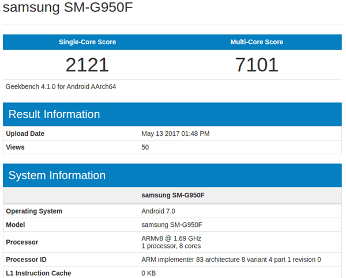Screen dimensions: 346x278
Task: Click the ARMv8 @ 1.69 GHz processor value
Action: 171,238
